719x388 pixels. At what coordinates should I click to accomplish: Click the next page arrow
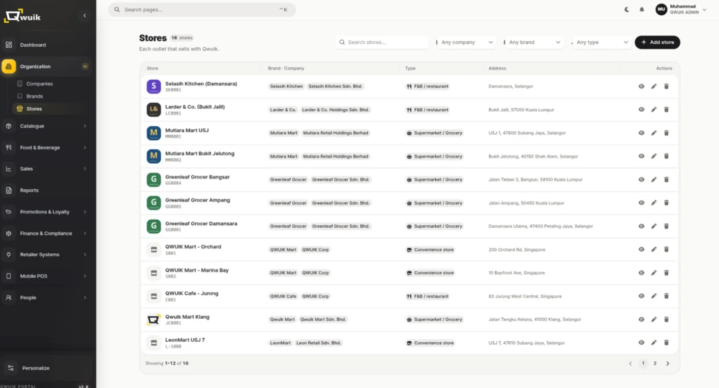pyautogui.click(x=667, y=363)
